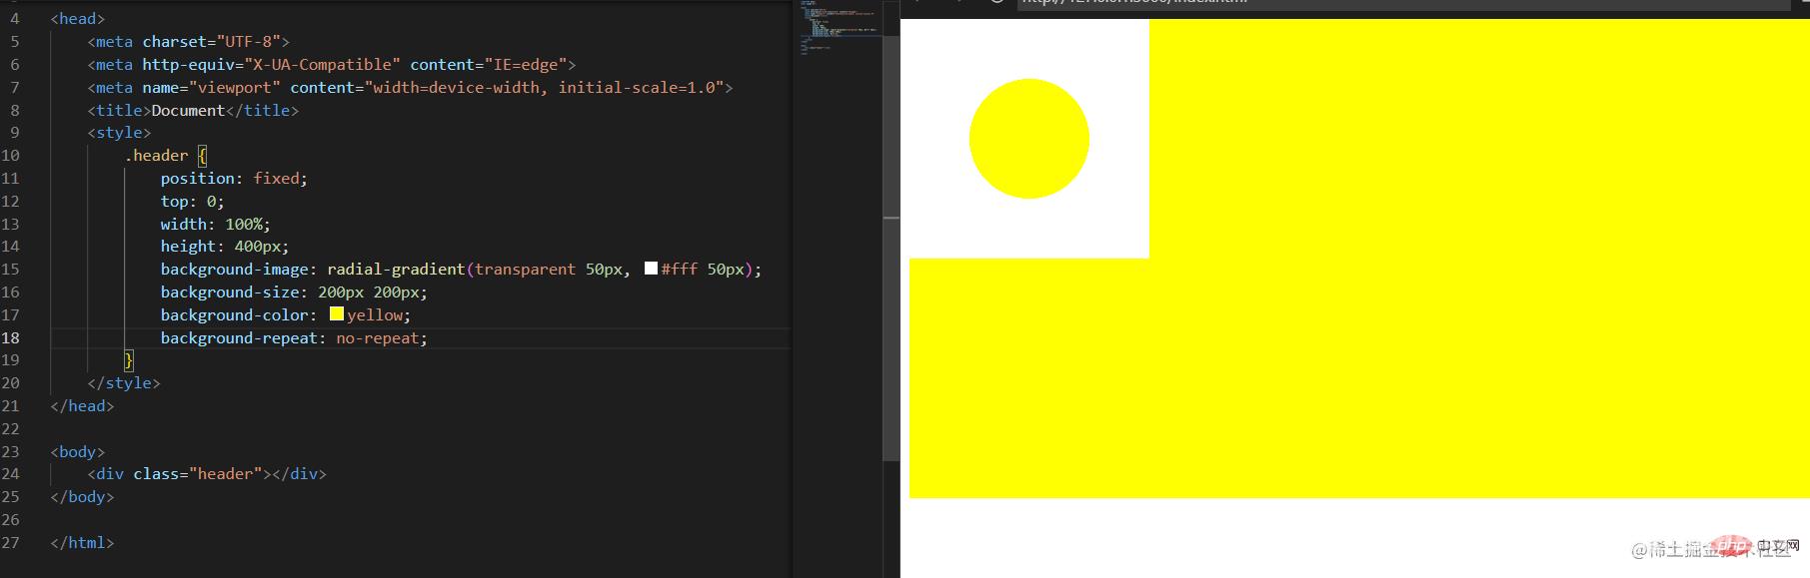Click the opening brace after .header
The height and width of the screenshot is (578, 1810).
click(x=202, y=155)
